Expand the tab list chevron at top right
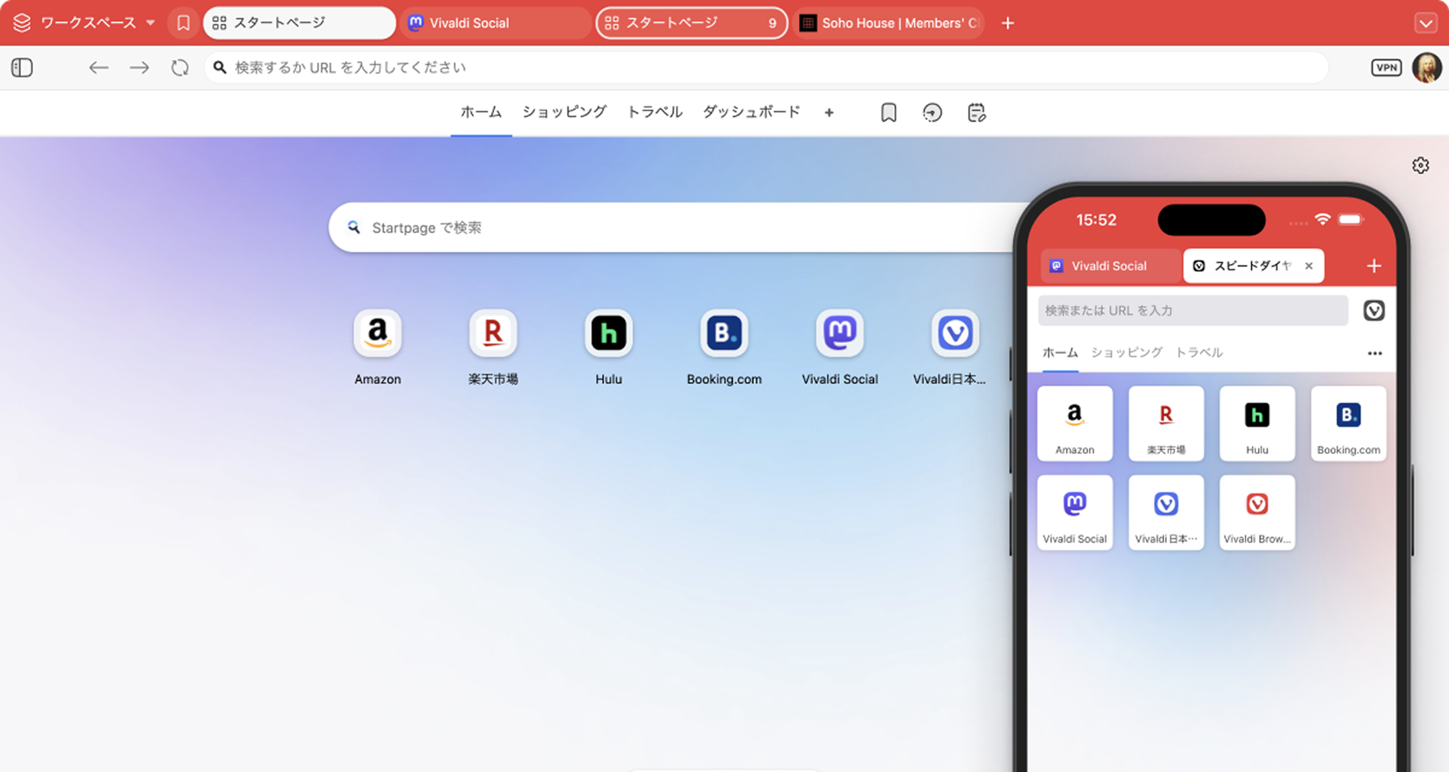The width and height of the screenshot is (1449, 772). 1426,24
